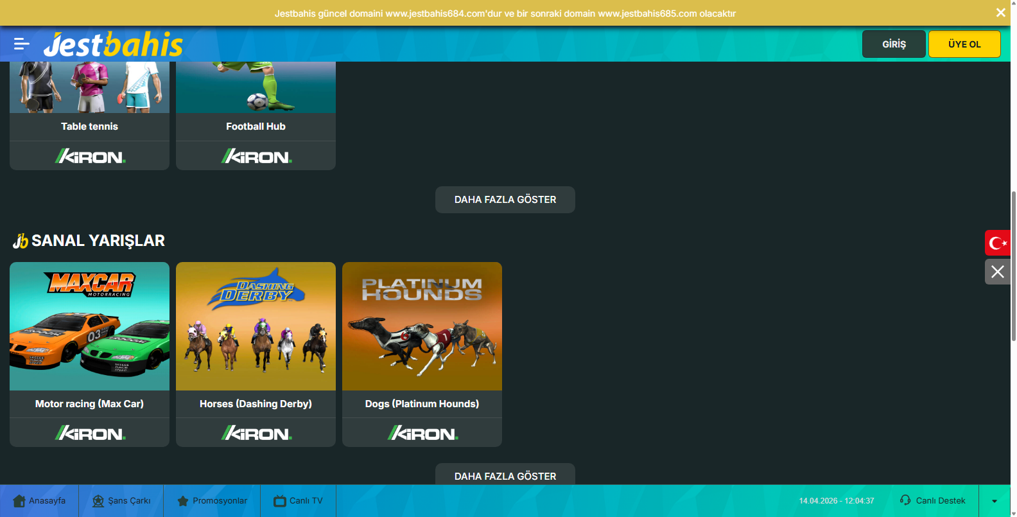Select the Dogs (Platinum Hounds) title
Viewport: 1017px width, 517px height.
[422, 404]
